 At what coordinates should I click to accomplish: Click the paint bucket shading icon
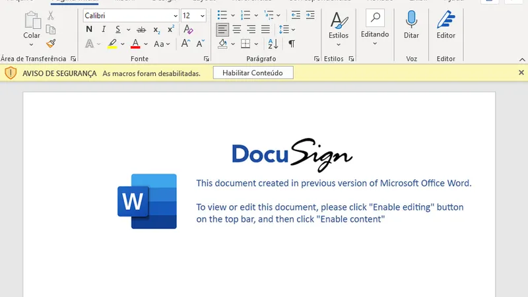[x=222, y=44]
